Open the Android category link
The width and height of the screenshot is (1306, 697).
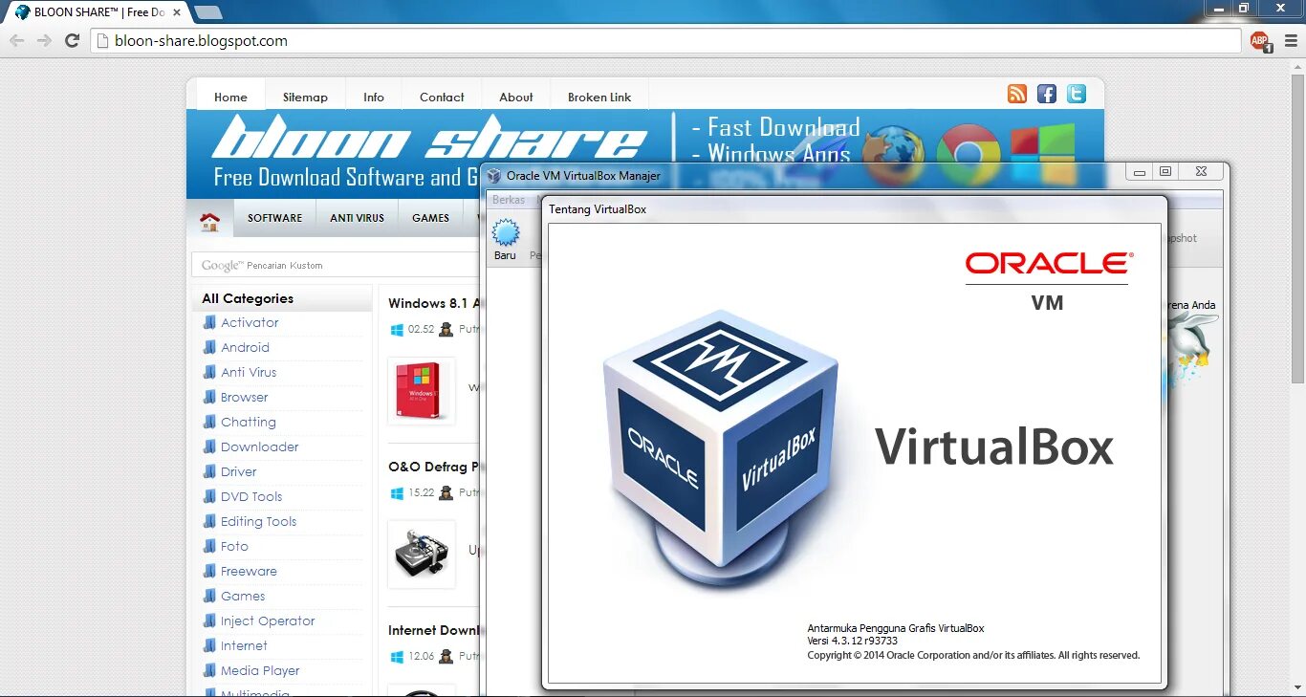tap(245, 347)
